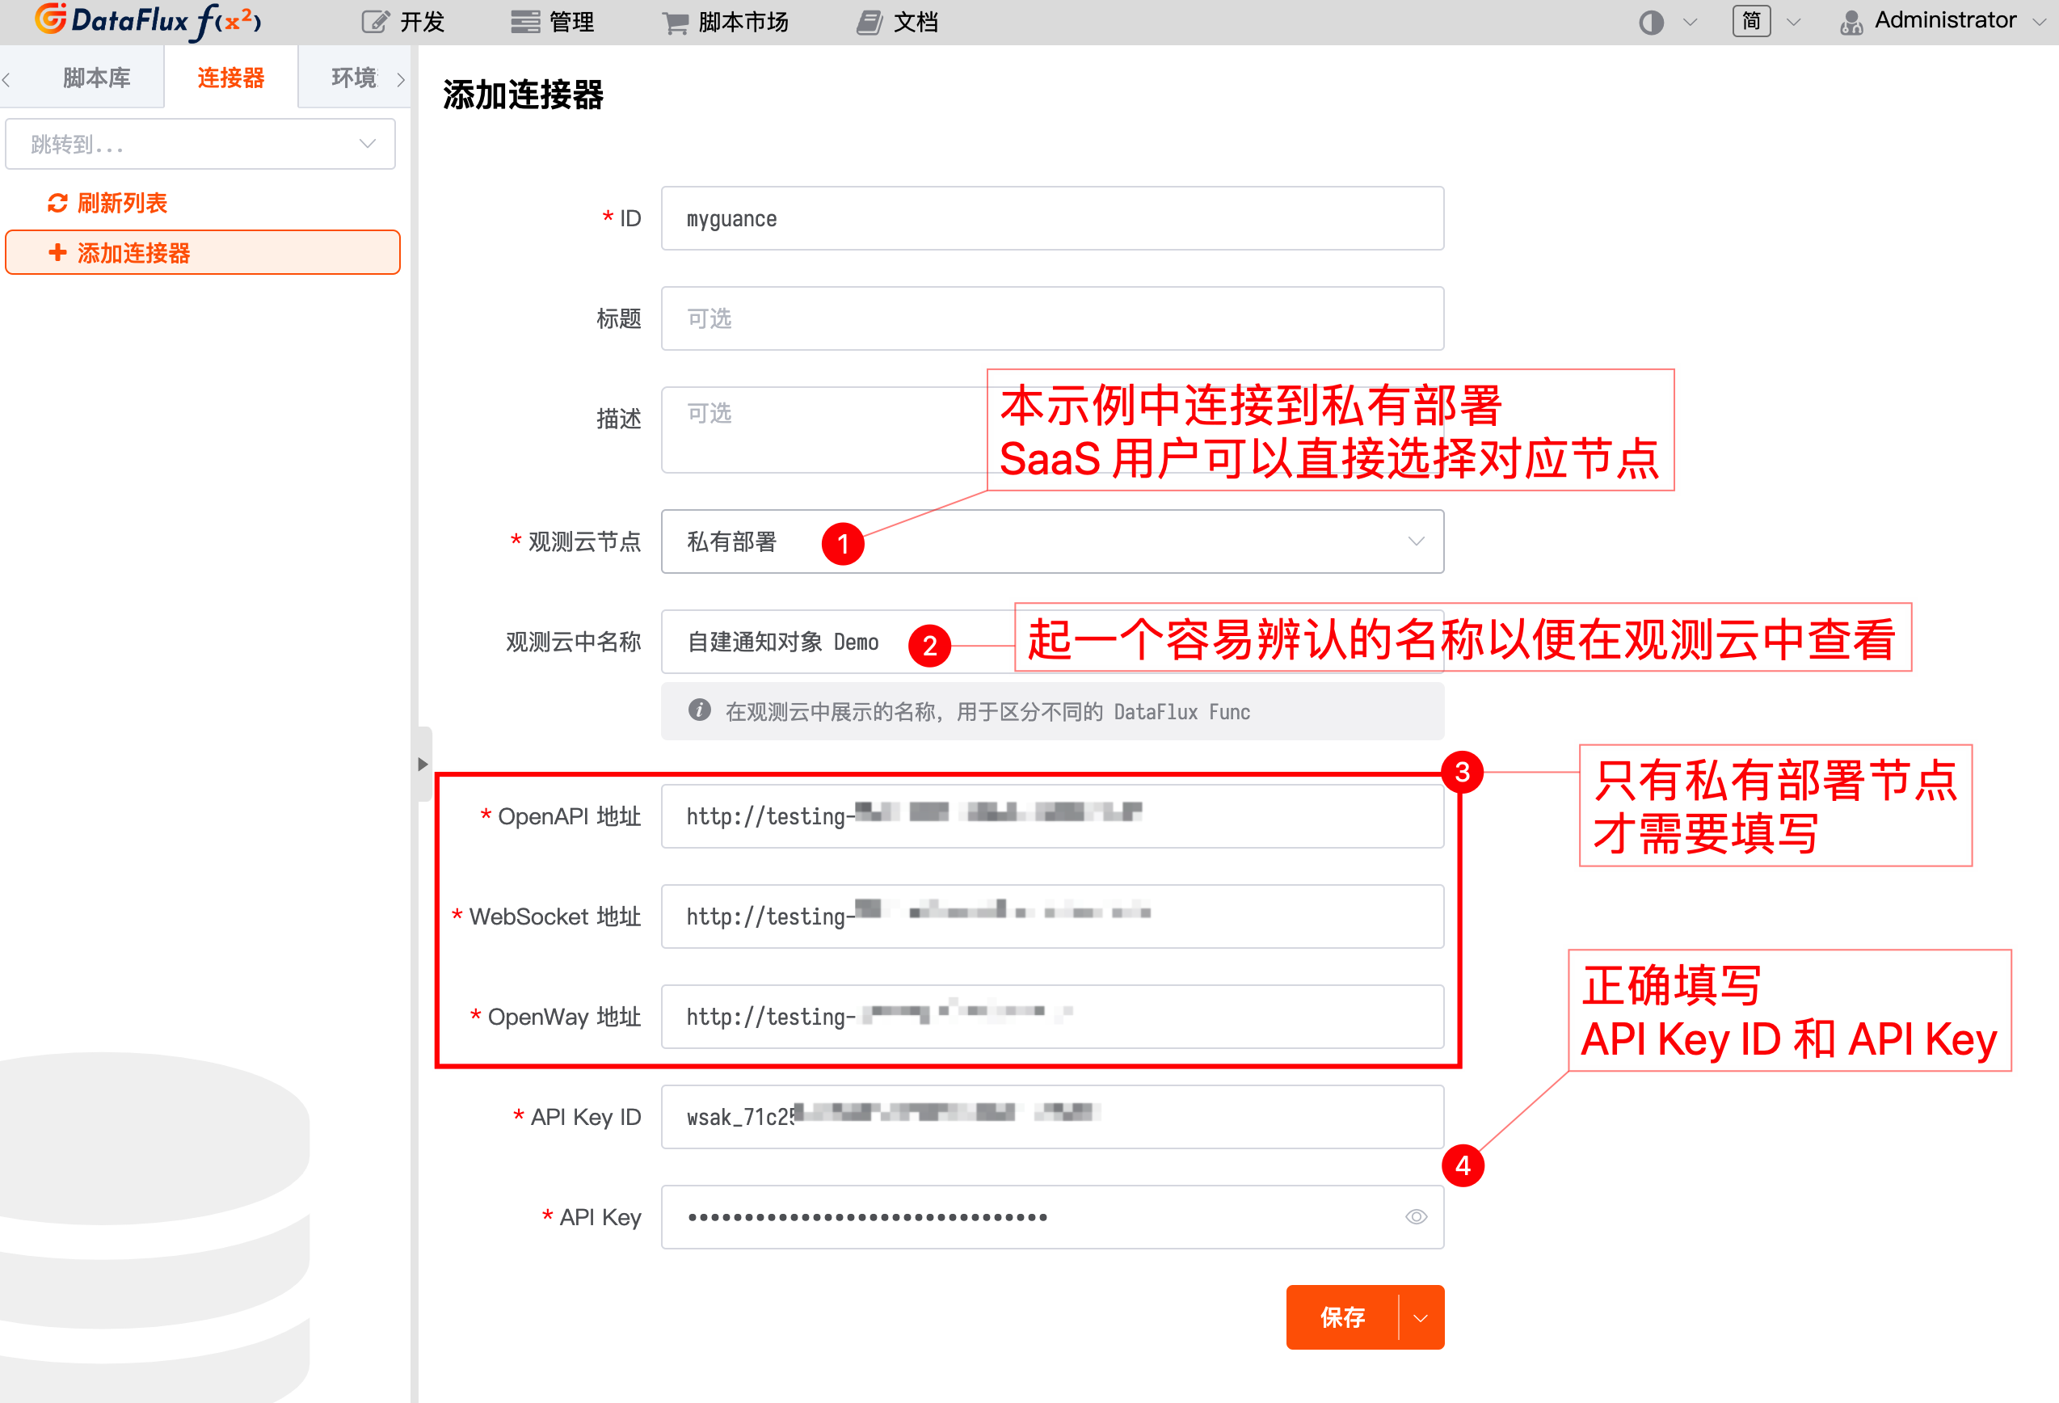Screen dimensions: 2059x1403
Task: Click the 添加连接器 page heading
Action: (523, 95)
